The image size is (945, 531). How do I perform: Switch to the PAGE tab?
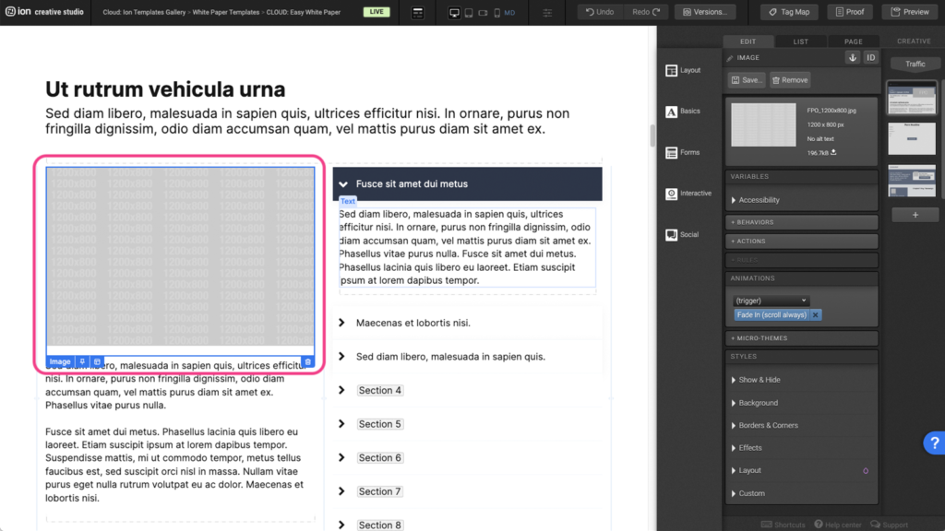point(853,41)
